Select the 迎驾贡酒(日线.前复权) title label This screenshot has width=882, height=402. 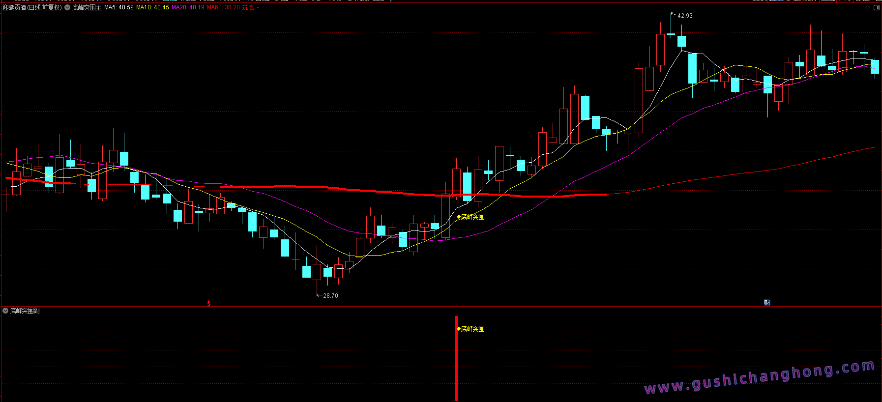click(32, 8)
